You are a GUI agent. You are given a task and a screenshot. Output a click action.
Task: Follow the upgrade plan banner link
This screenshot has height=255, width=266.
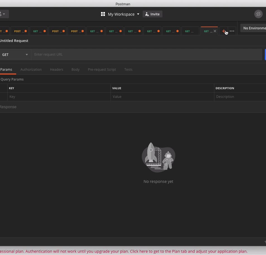click(123, 251)
